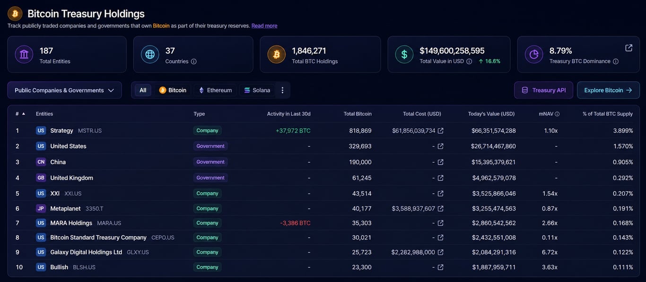This screenshot has width=646, height=282.
Task: Sort by the Total Bitcoin column header
Action: tap(358, 114)
